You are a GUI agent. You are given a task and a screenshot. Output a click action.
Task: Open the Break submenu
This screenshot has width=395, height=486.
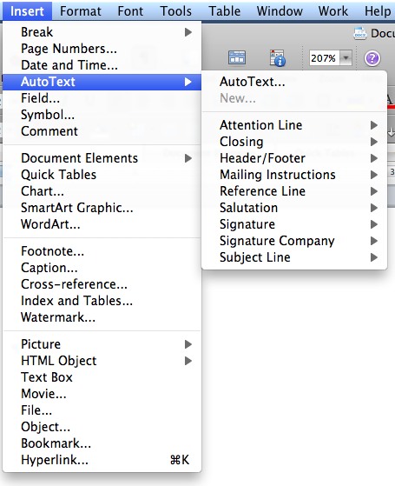(102, 32)
